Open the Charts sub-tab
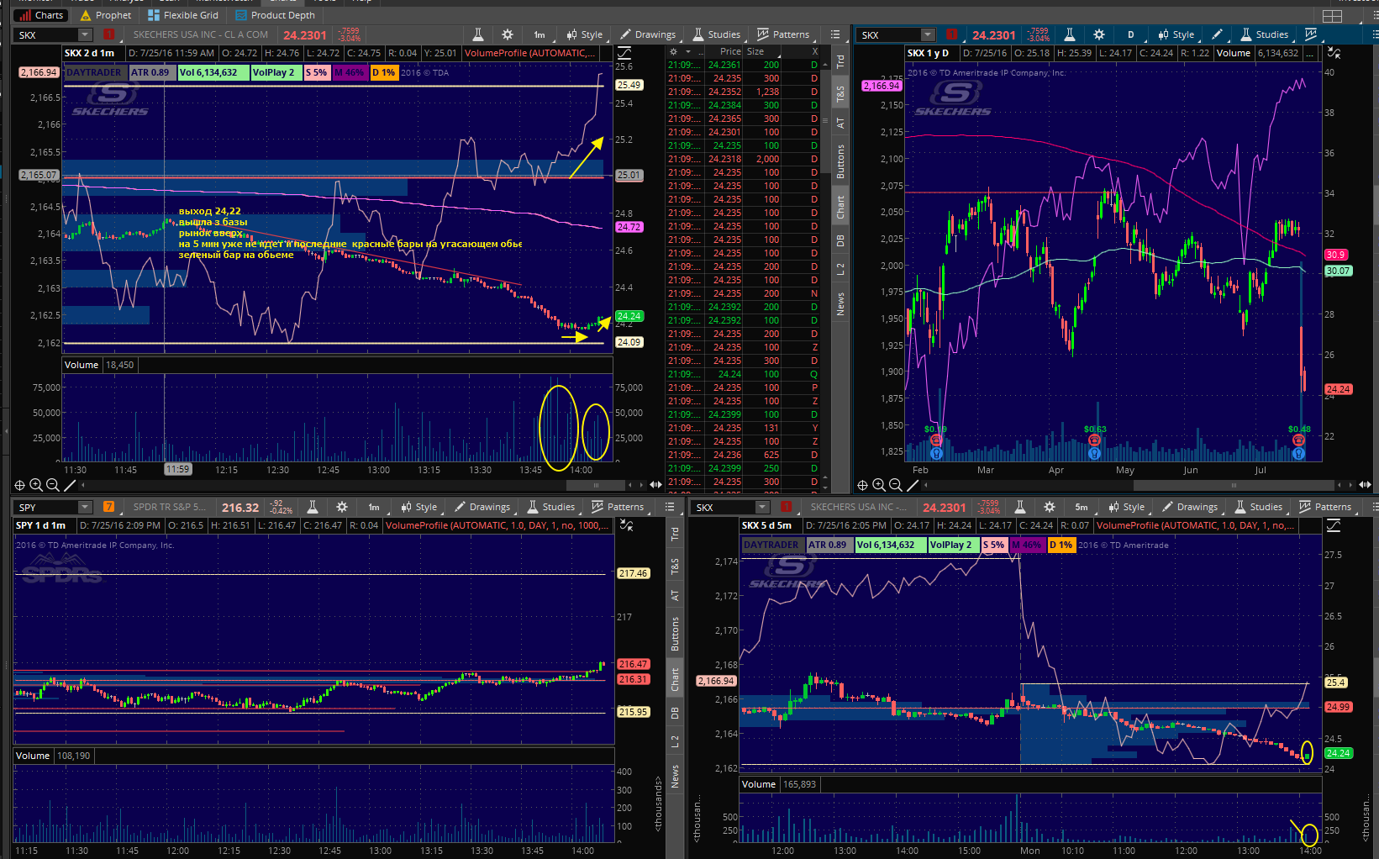Viewport: 1379px width, 859px height. point(41,15)
